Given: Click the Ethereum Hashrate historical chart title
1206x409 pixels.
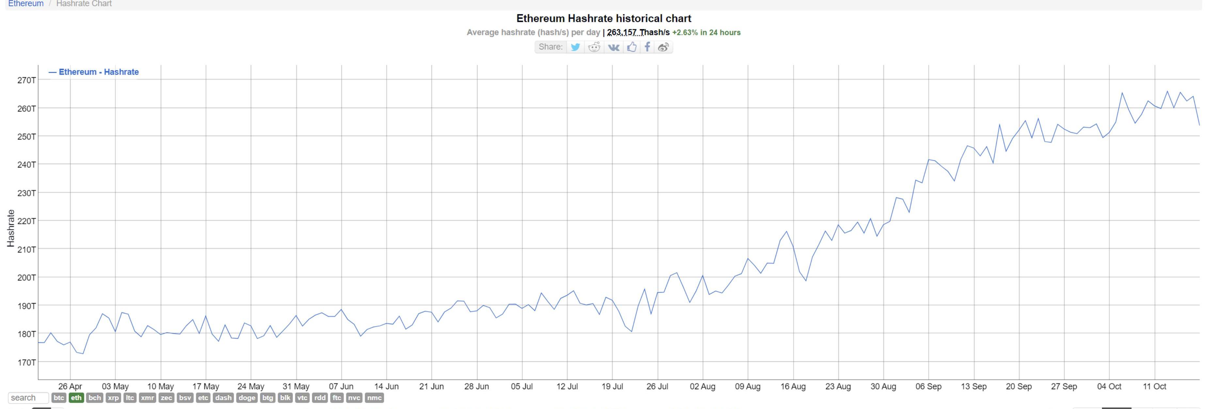Looking at the screenshot, I should [x=603, y=19].
